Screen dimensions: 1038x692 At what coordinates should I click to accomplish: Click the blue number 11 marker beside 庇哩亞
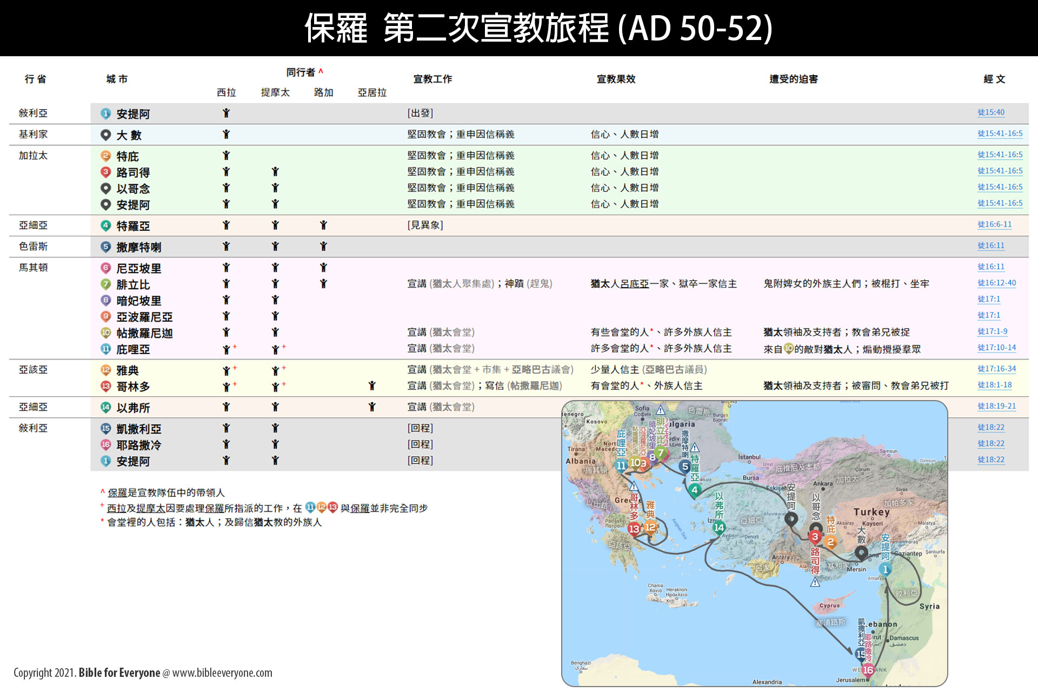105,349
